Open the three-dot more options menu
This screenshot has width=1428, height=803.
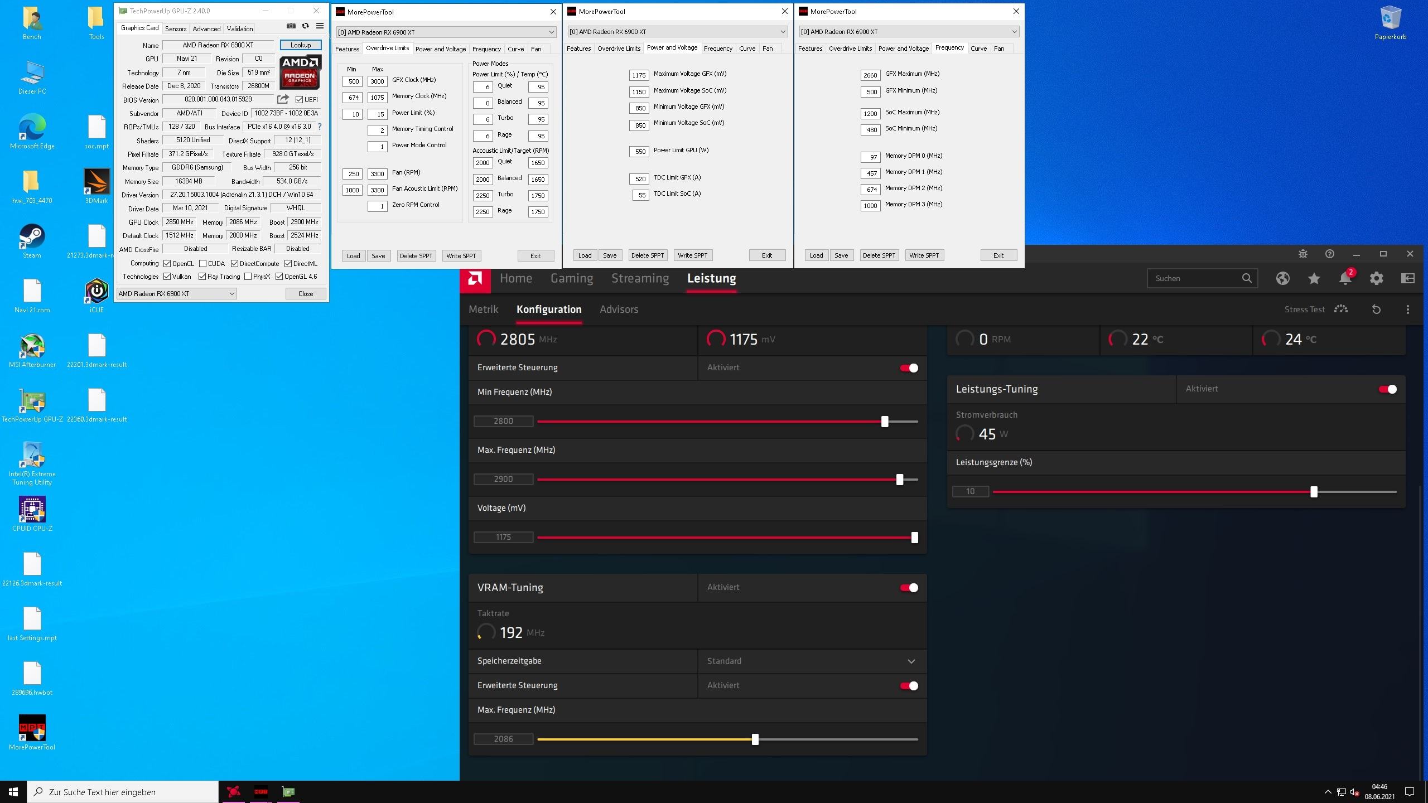[1407, 309]
